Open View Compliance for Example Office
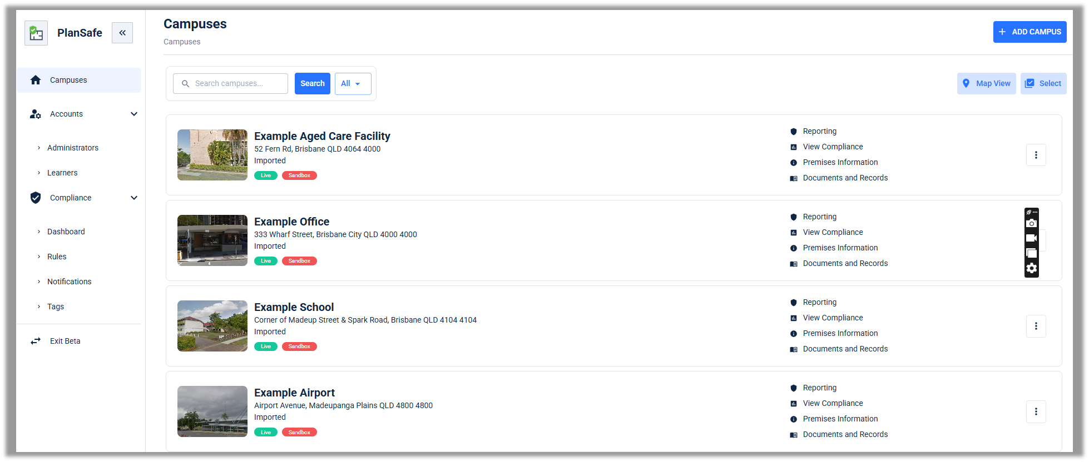The image size is (1089, 462). tap(833, 232)
